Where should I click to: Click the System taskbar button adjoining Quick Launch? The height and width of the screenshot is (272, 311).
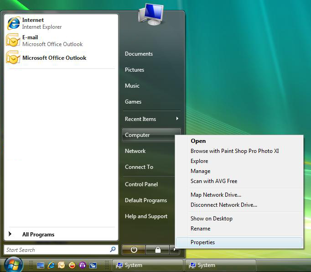tap(148, 265)
